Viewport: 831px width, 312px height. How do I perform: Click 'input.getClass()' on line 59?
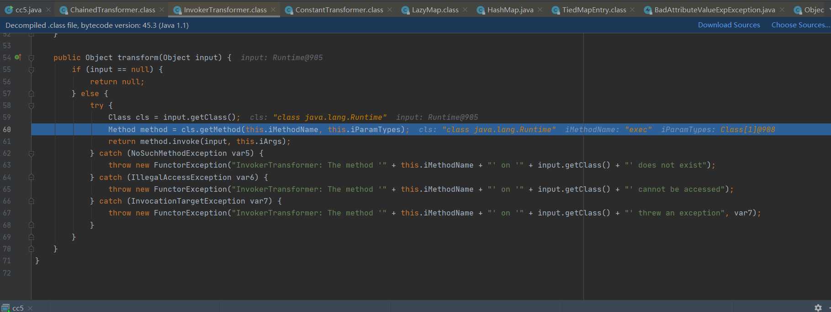[200, 117]
